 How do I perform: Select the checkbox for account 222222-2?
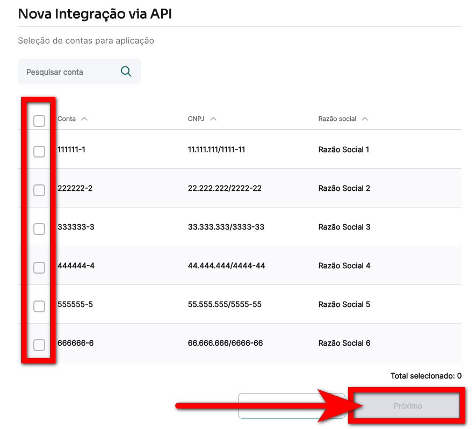pos(39,190)
